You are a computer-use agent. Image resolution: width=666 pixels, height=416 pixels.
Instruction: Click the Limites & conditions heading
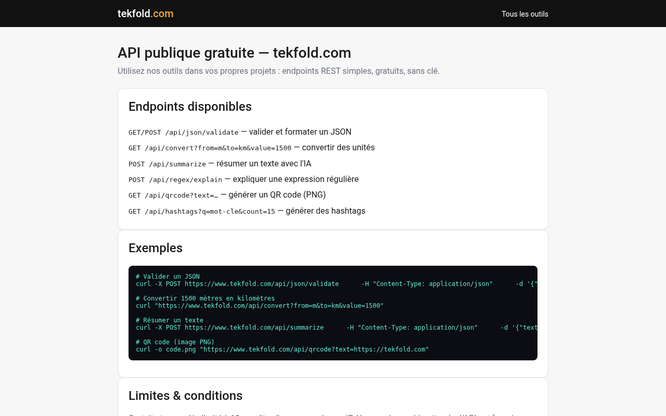pyautogui.click(x=186, y=396)
